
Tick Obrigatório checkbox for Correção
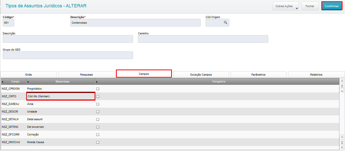click(98, 135)
